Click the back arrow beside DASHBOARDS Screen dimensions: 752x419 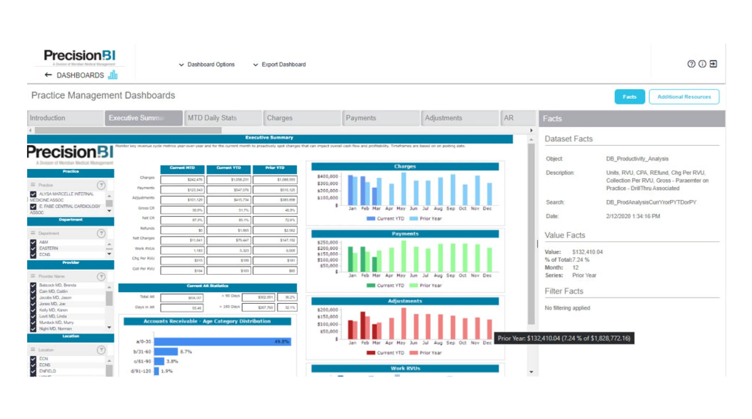(x=48, y=75)
